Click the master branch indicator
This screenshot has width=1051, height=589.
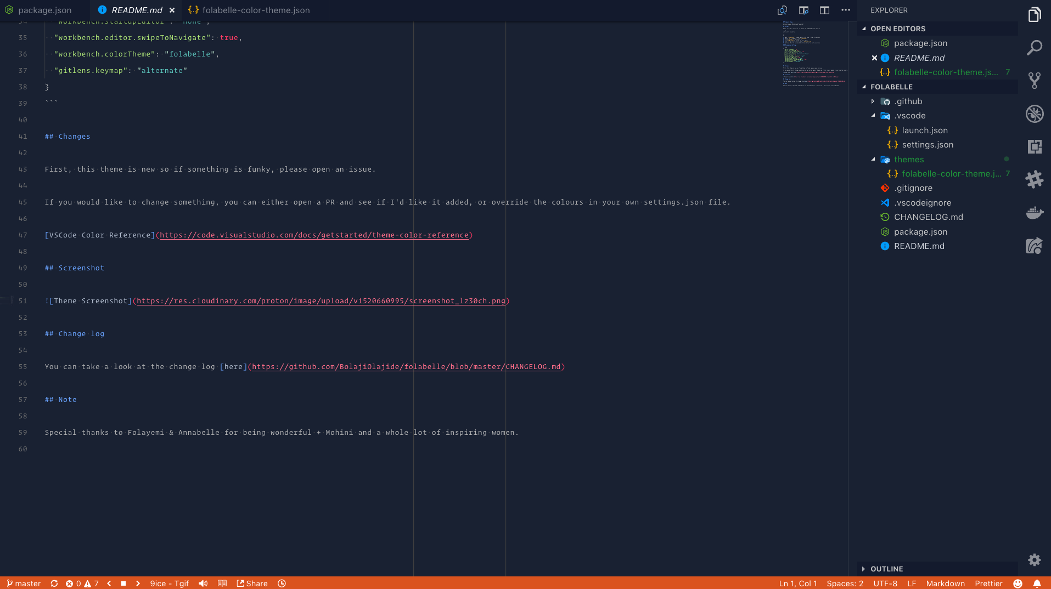(x=24, y=584)
